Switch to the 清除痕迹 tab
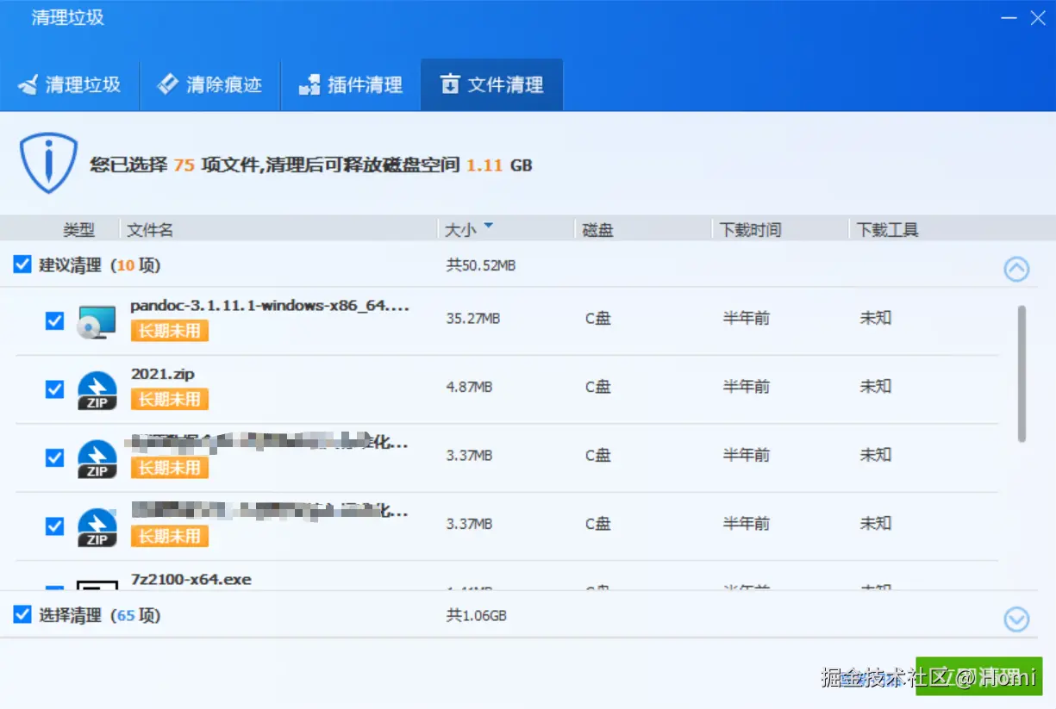 tap(210, 85)
